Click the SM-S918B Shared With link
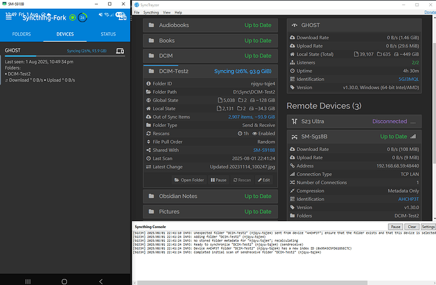This screenshot has height=285, width=436. [x=264, y=150]
